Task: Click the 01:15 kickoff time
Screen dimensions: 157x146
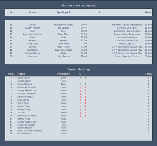Action: pyautogui.click(x=84, y=34)
